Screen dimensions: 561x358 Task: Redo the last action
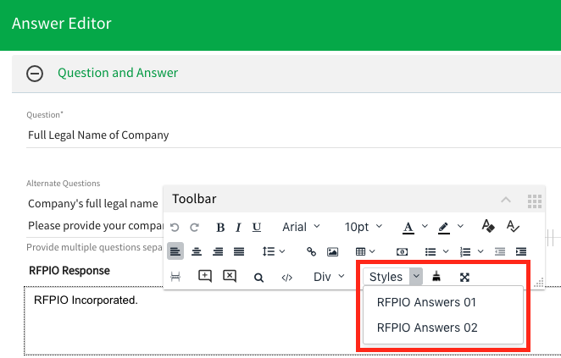click(x=194, y=227)
